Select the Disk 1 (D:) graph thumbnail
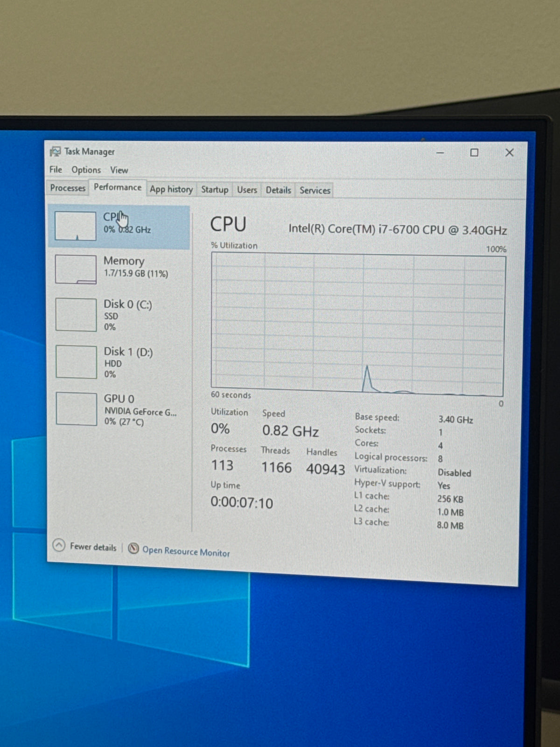Viewport: 560px width, 747px height. 77,362
